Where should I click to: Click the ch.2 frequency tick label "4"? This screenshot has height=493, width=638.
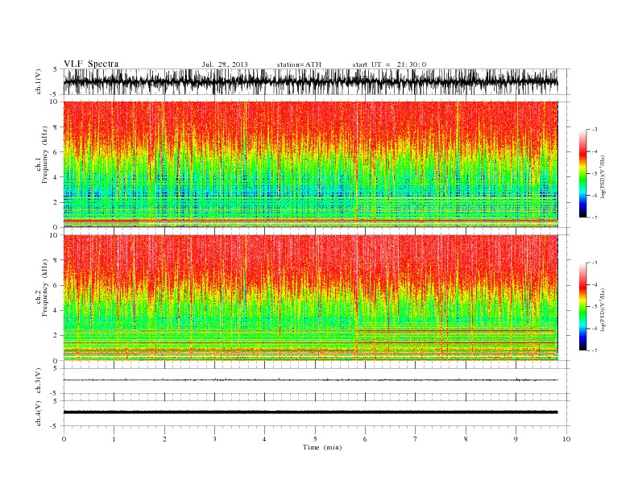pyautogui.click(x=56, y=311)
